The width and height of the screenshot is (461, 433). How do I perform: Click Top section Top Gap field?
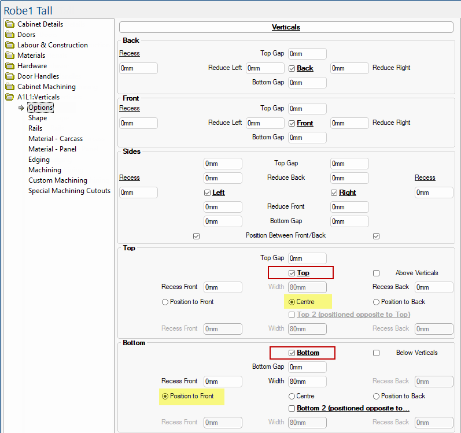(307, 258)
